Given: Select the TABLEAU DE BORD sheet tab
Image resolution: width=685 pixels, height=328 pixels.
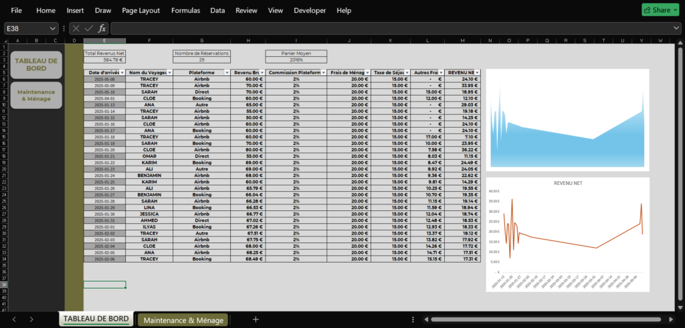Looking at the screenshot, I should coord(96,319).
